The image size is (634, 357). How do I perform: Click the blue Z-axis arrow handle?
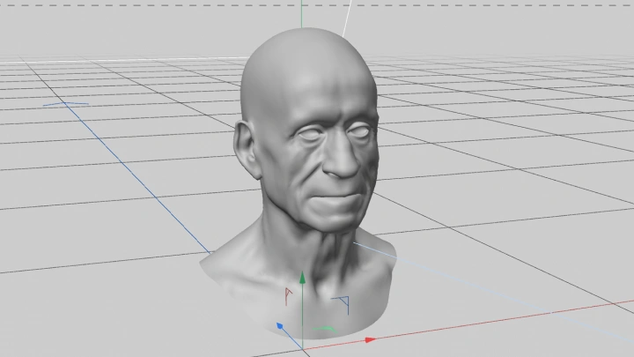point(280,326)
